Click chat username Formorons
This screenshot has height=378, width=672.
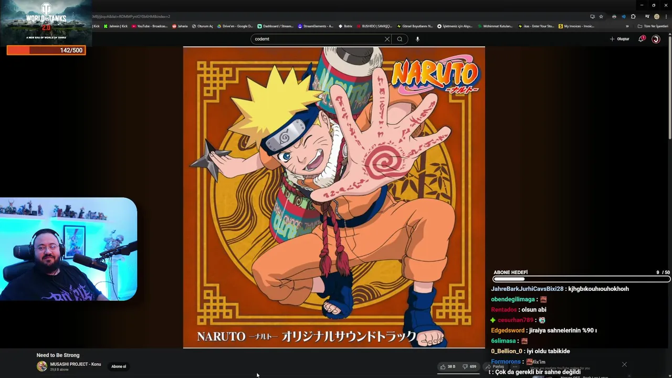506,362
